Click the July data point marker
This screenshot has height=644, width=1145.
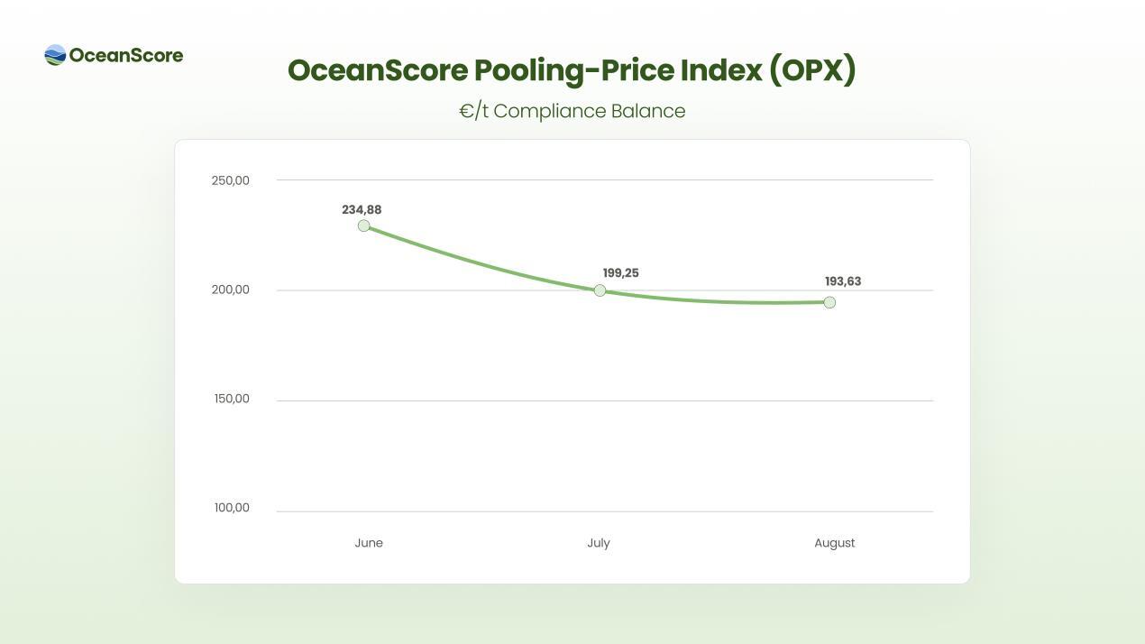(600, 290)
